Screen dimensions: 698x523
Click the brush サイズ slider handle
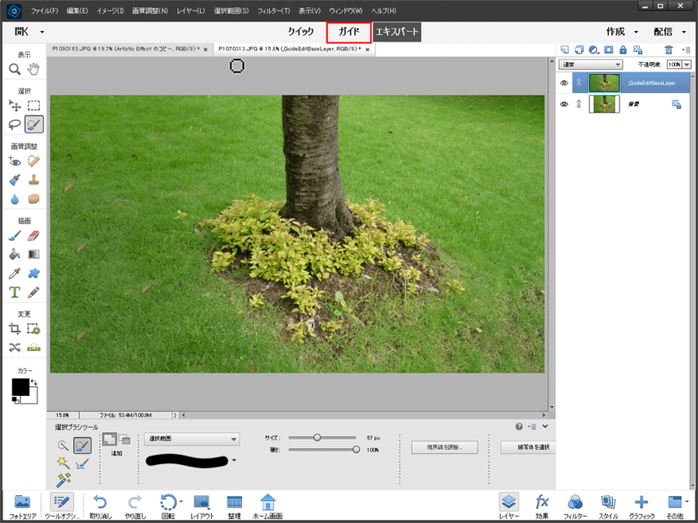point(316,438)
